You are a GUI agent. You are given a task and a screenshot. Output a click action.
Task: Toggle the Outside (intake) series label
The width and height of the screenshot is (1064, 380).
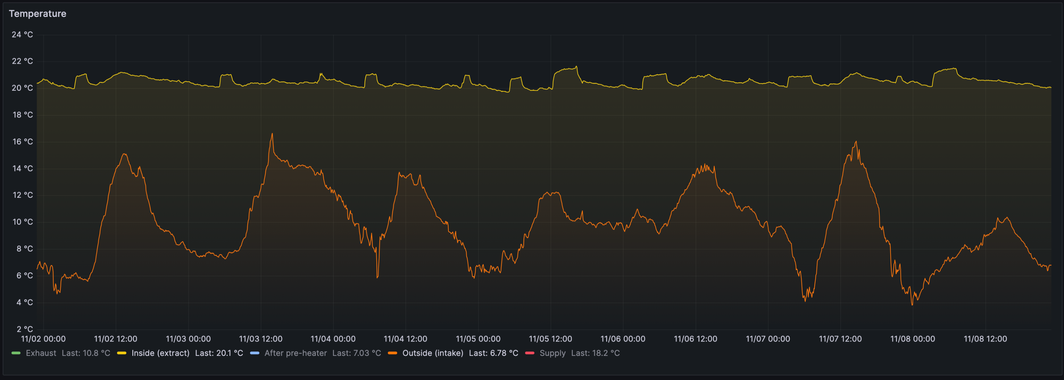pyautogui.click(x=432, y=353)
